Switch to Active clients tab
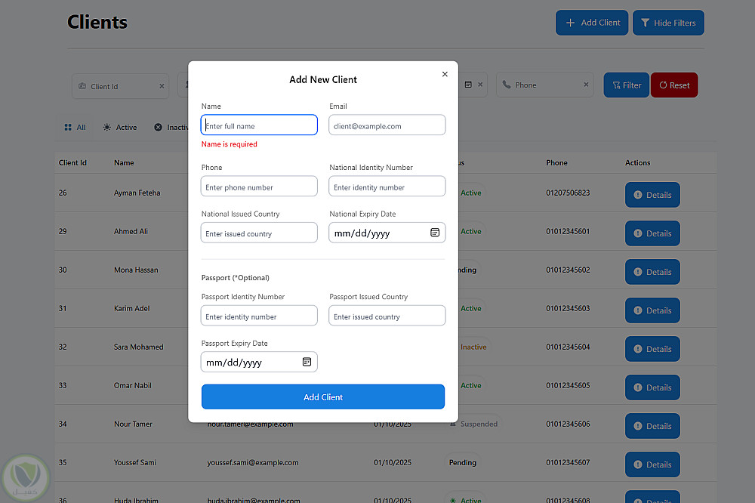This screenshot has height=503, width=755. [120, 128]
